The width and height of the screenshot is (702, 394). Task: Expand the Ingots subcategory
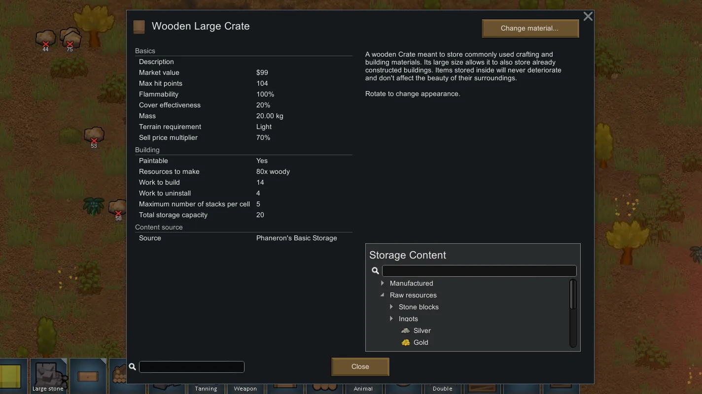[x=391, y=319]
